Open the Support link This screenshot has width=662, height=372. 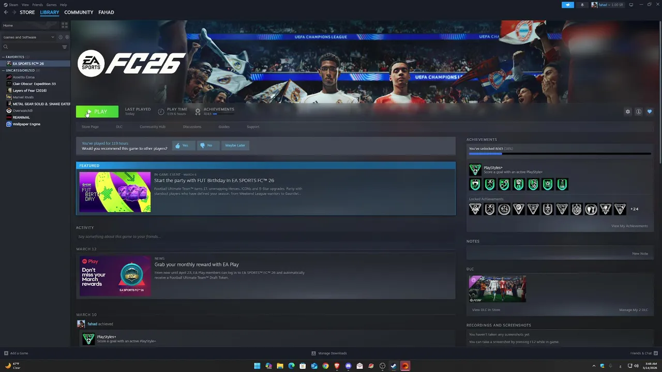[x=253, y=127]
